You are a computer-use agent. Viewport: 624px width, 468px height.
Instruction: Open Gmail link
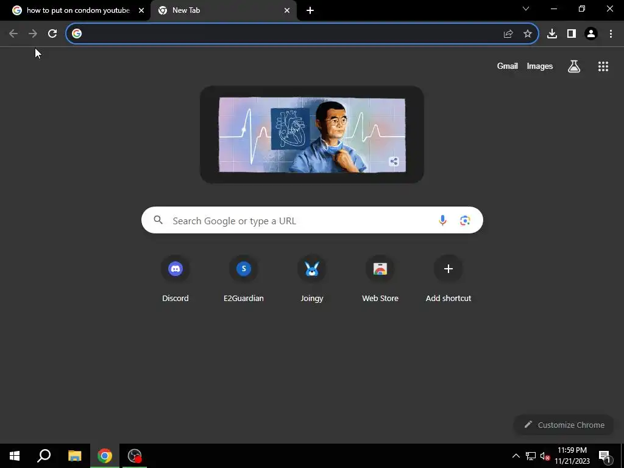(508, 66)
